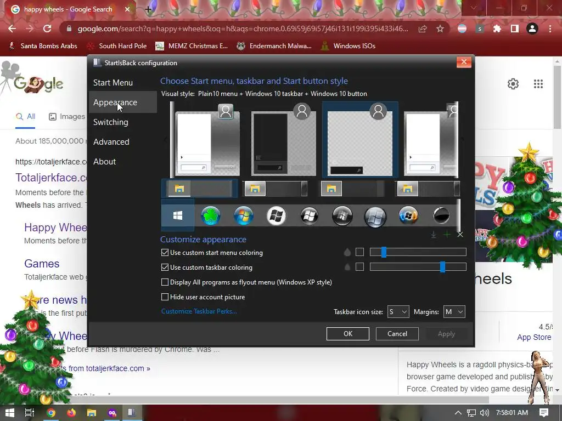The height and width of the screenshot is (421, 562).
Task: Click the green plus add button image icon
Action: [x=447, y=235]
